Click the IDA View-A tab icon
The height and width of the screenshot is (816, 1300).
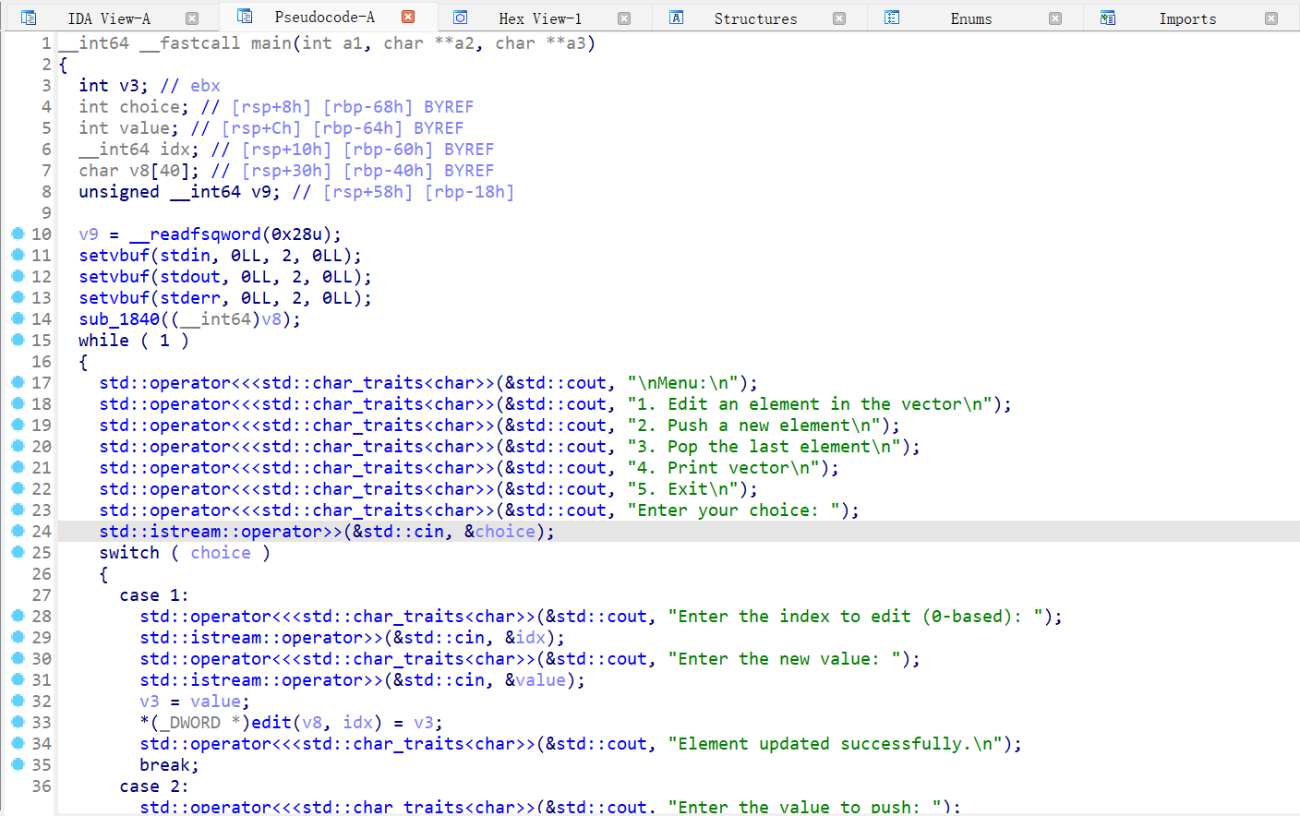(29, 18)
